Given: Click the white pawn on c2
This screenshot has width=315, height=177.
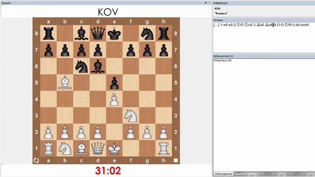Looking at the screenshot, I should [x=81, y=132].
